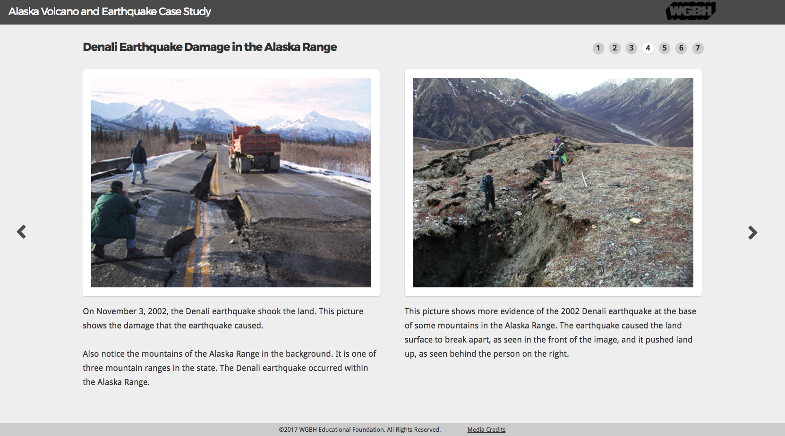The image size is (785, 436).
Task: Click the WGBH logo in header
Action: [x=691, y=11]
